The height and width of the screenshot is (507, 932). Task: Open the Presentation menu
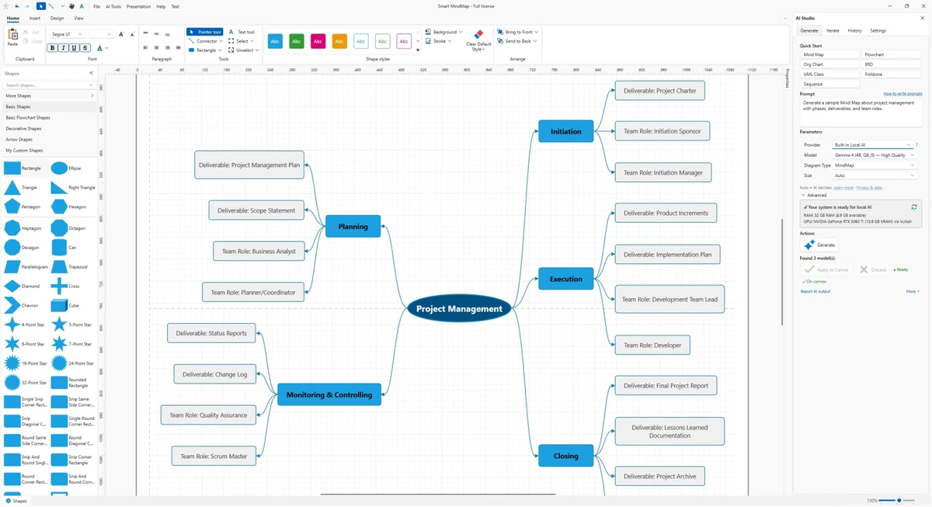(138, 6)
